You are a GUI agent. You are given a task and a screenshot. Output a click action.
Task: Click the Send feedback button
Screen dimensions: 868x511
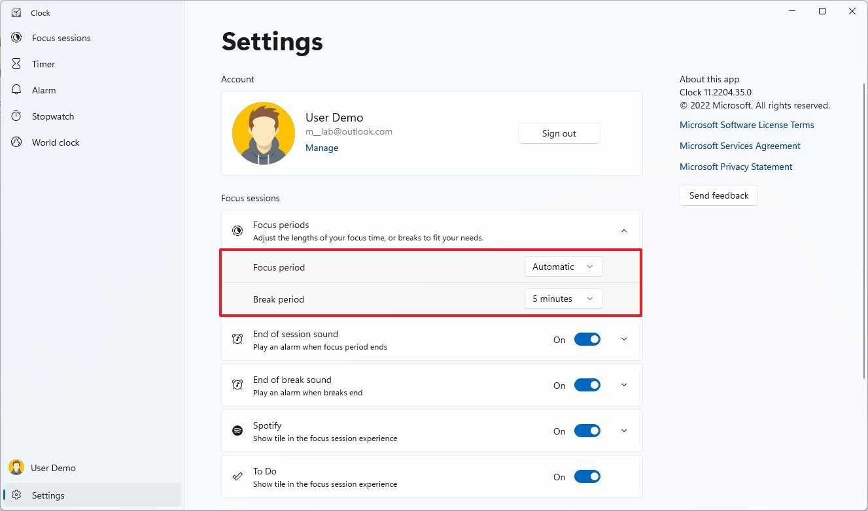click(x=718, y=195)
